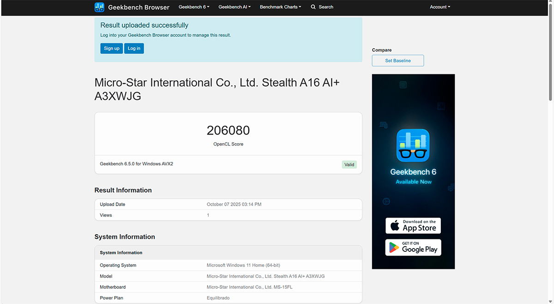The height and width of the screenshot is (304, 554).
Task: Open the Benchmark Charts dropdown
Action: pos(280,7)
